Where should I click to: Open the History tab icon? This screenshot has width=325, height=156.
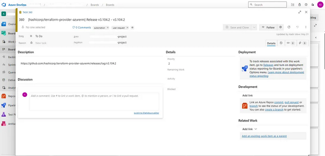281,43
